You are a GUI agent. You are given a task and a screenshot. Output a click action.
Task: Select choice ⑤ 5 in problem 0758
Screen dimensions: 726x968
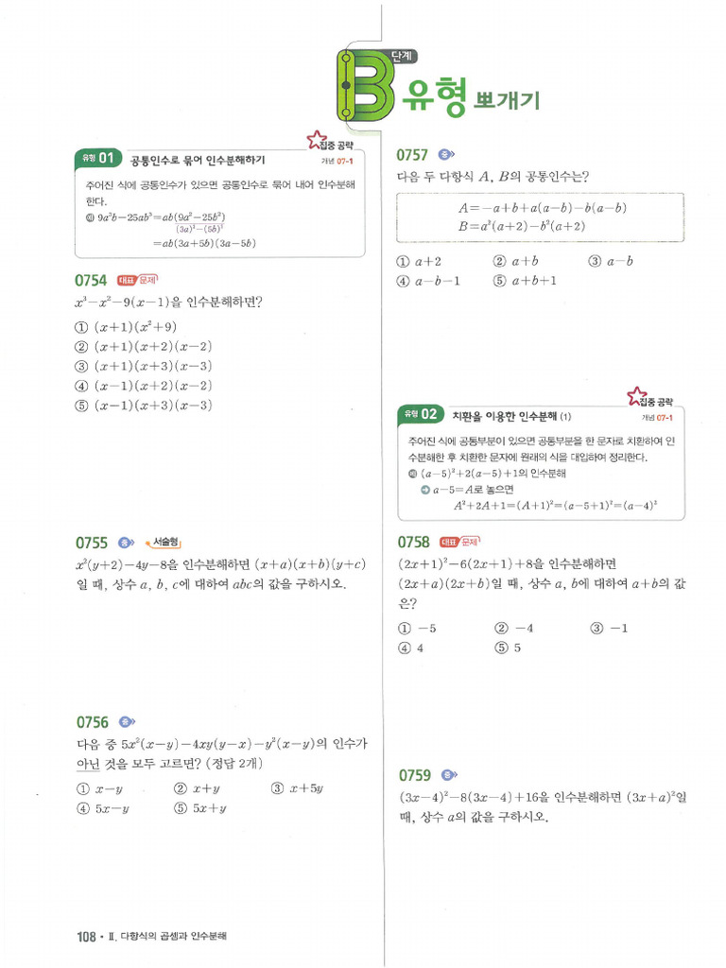508,648
